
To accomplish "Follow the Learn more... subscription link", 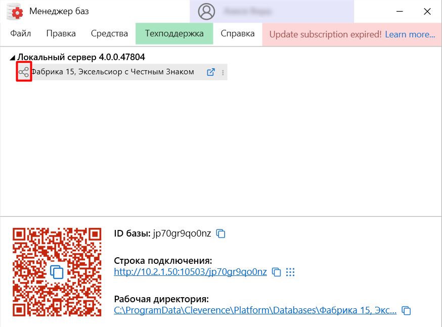I will pos(410,34).
